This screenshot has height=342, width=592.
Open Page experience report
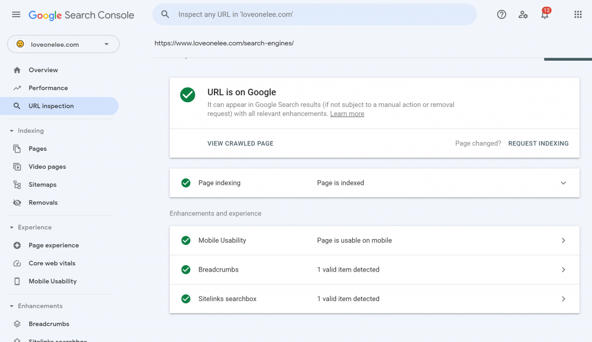point(54,246)
